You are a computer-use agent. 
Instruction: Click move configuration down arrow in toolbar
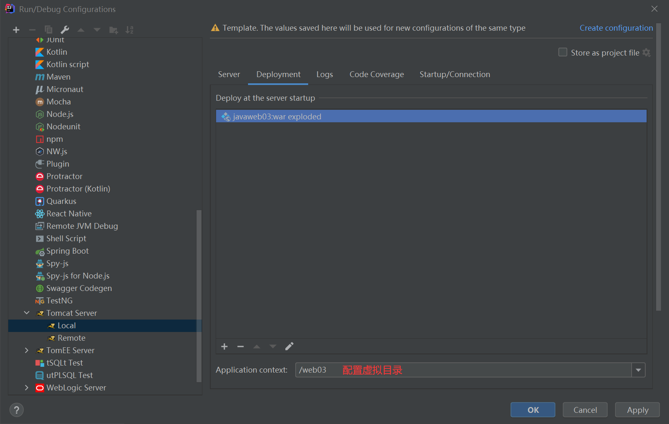[x=97, y=30]
